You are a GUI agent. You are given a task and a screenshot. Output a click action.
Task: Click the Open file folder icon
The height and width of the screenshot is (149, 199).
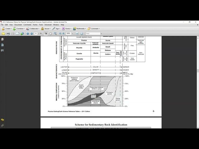coord(3,34)
